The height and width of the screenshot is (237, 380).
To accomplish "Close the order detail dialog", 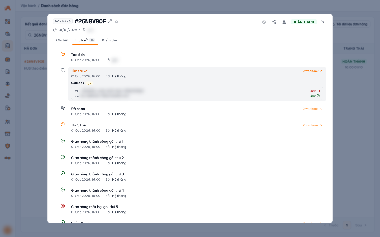I will point(323,22).
